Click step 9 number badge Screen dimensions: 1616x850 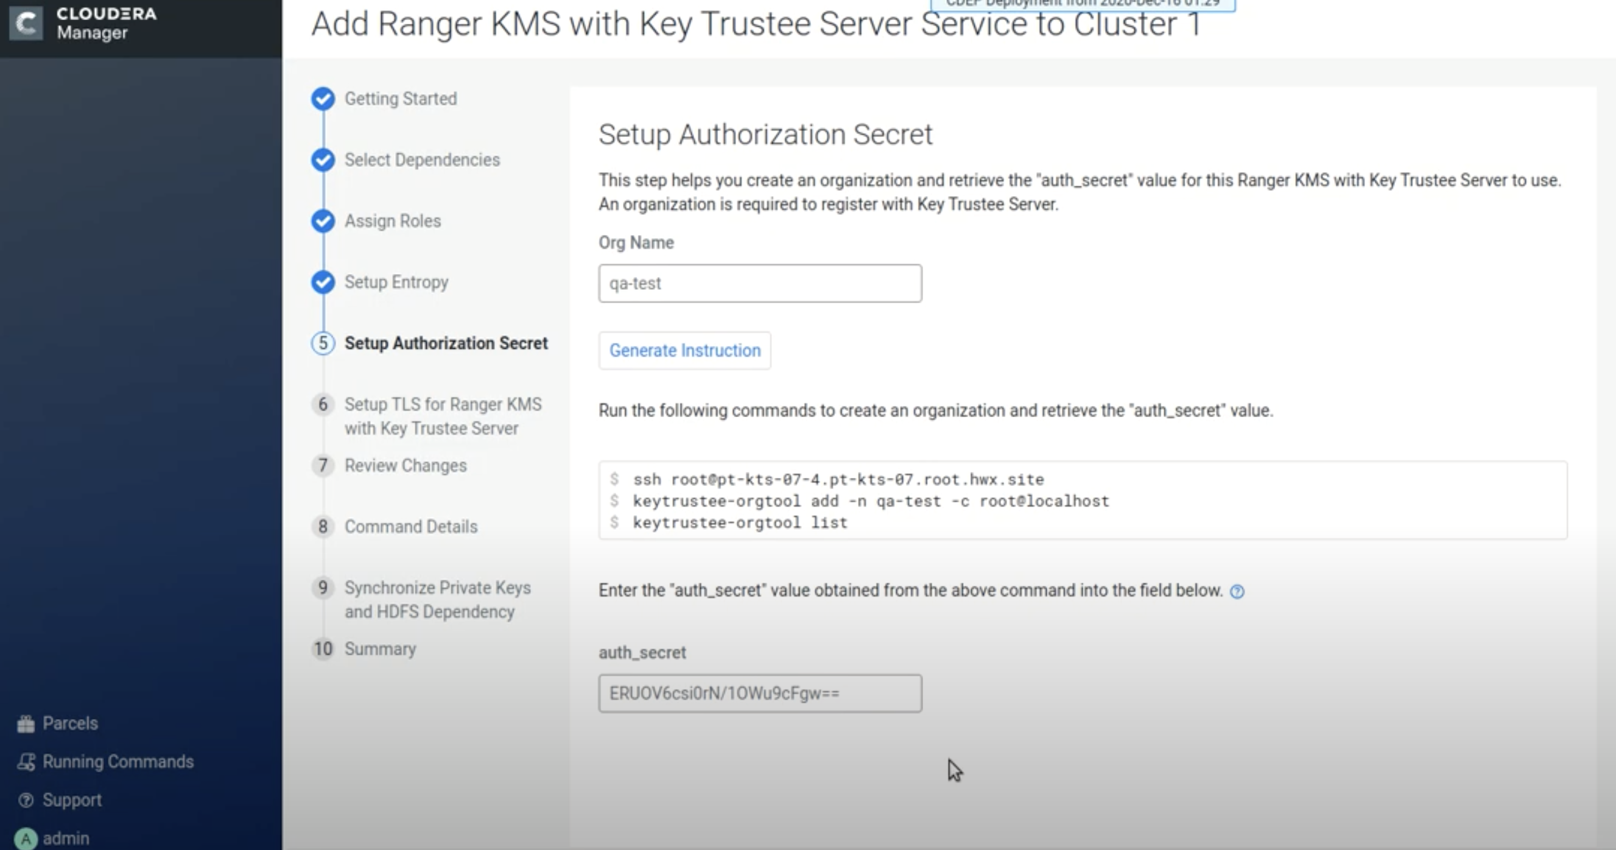[323, 588]
